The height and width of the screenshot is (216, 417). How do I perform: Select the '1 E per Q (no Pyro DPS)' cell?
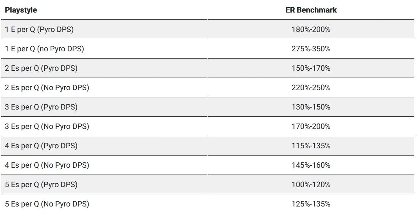pyautogui.click(x=44, y=49)
